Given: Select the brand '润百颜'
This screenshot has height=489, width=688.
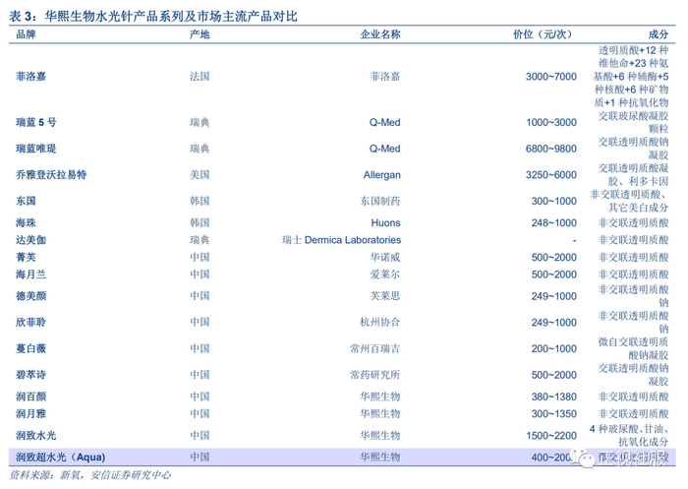Looking at the screenshot, I should [x=30, y=397].
